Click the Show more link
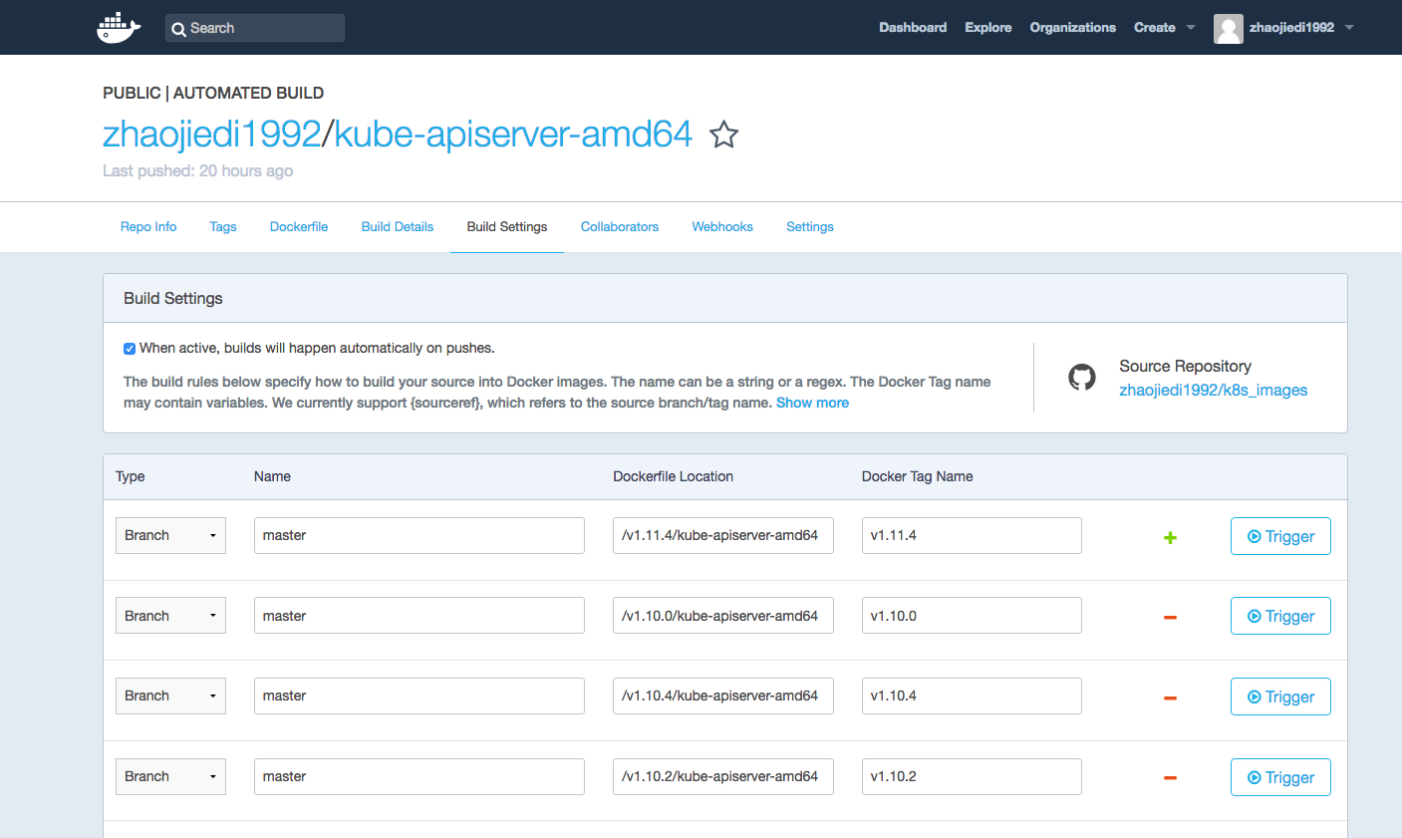This screenshot has width=1402, height=838. tap(812, 403)
